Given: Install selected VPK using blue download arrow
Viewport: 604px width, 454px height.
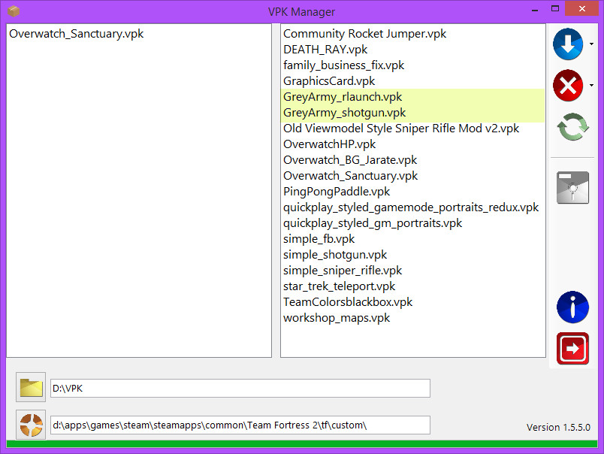Looking at the screenshot, I should (568, 44).
